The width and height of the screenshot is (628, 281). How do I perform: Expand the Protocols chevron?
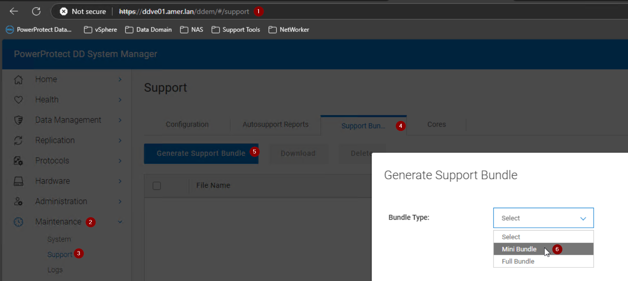point(120,161)
